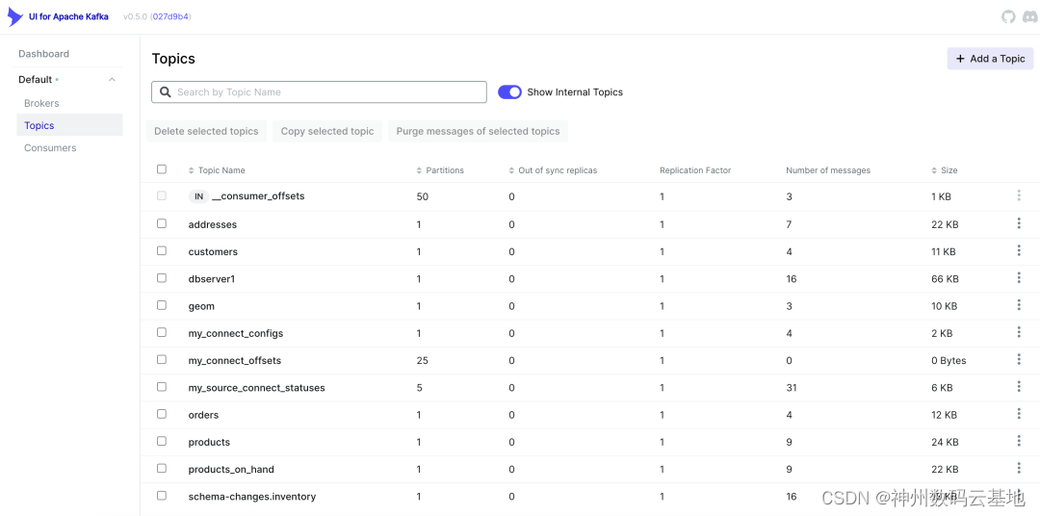Go to Brokers in the sidebar
This screenshot has height=516, width=1040.
coord(41,103)
